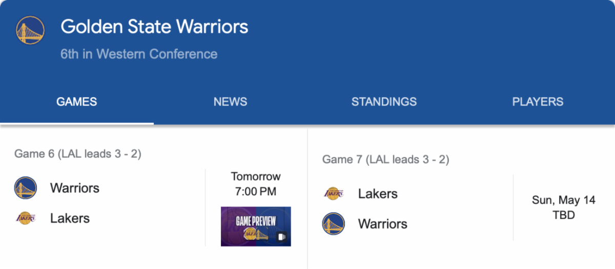Click the Warriors logo in Game 6
Screen dimensions: 615x269
tap(25, 188)
